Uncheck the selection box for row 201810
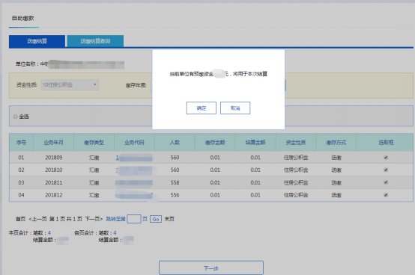This screenshot has height=275, width=415. 386,170
